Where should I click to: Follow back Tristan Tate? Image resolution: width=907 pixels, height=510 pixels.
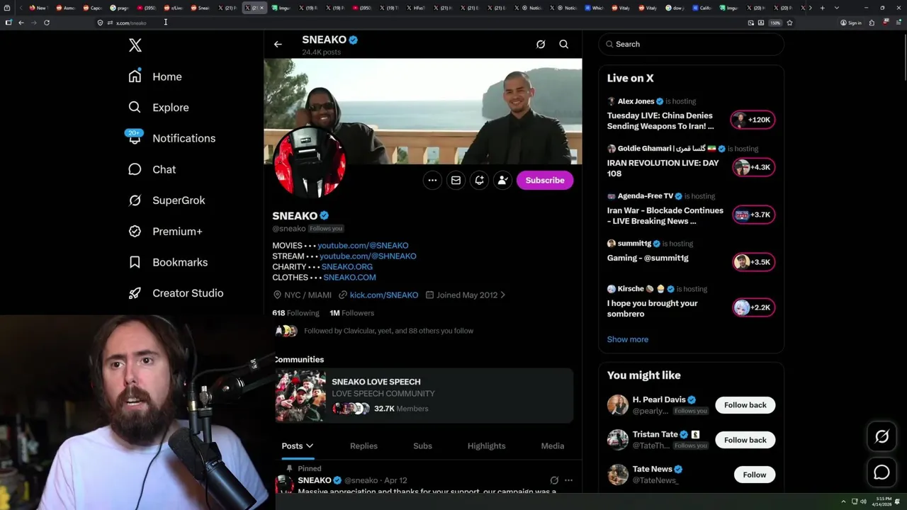(745, 440)
